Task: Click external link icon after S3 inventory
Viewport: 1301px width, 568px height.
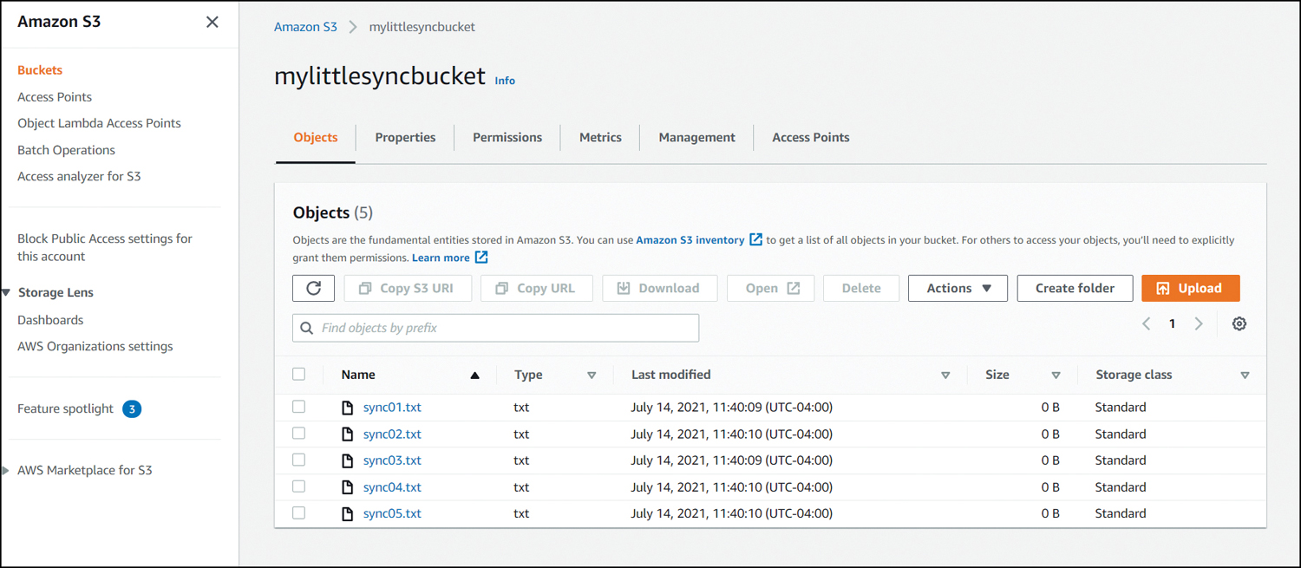Action: point(755,239)
